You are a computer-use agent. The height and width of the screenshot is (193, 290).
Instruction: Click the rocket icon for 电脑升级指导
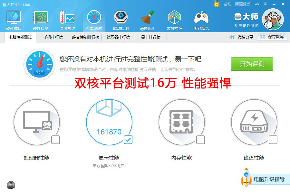246,177
